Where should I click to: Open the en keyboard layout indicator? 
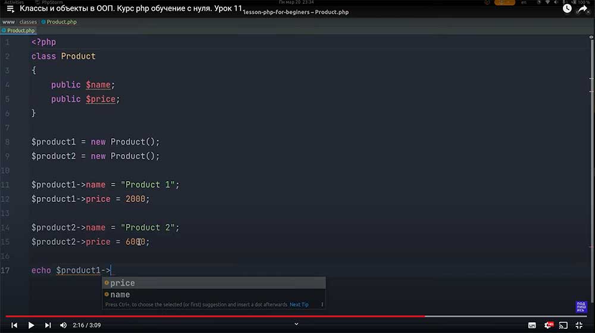click(x=524, y=2)
